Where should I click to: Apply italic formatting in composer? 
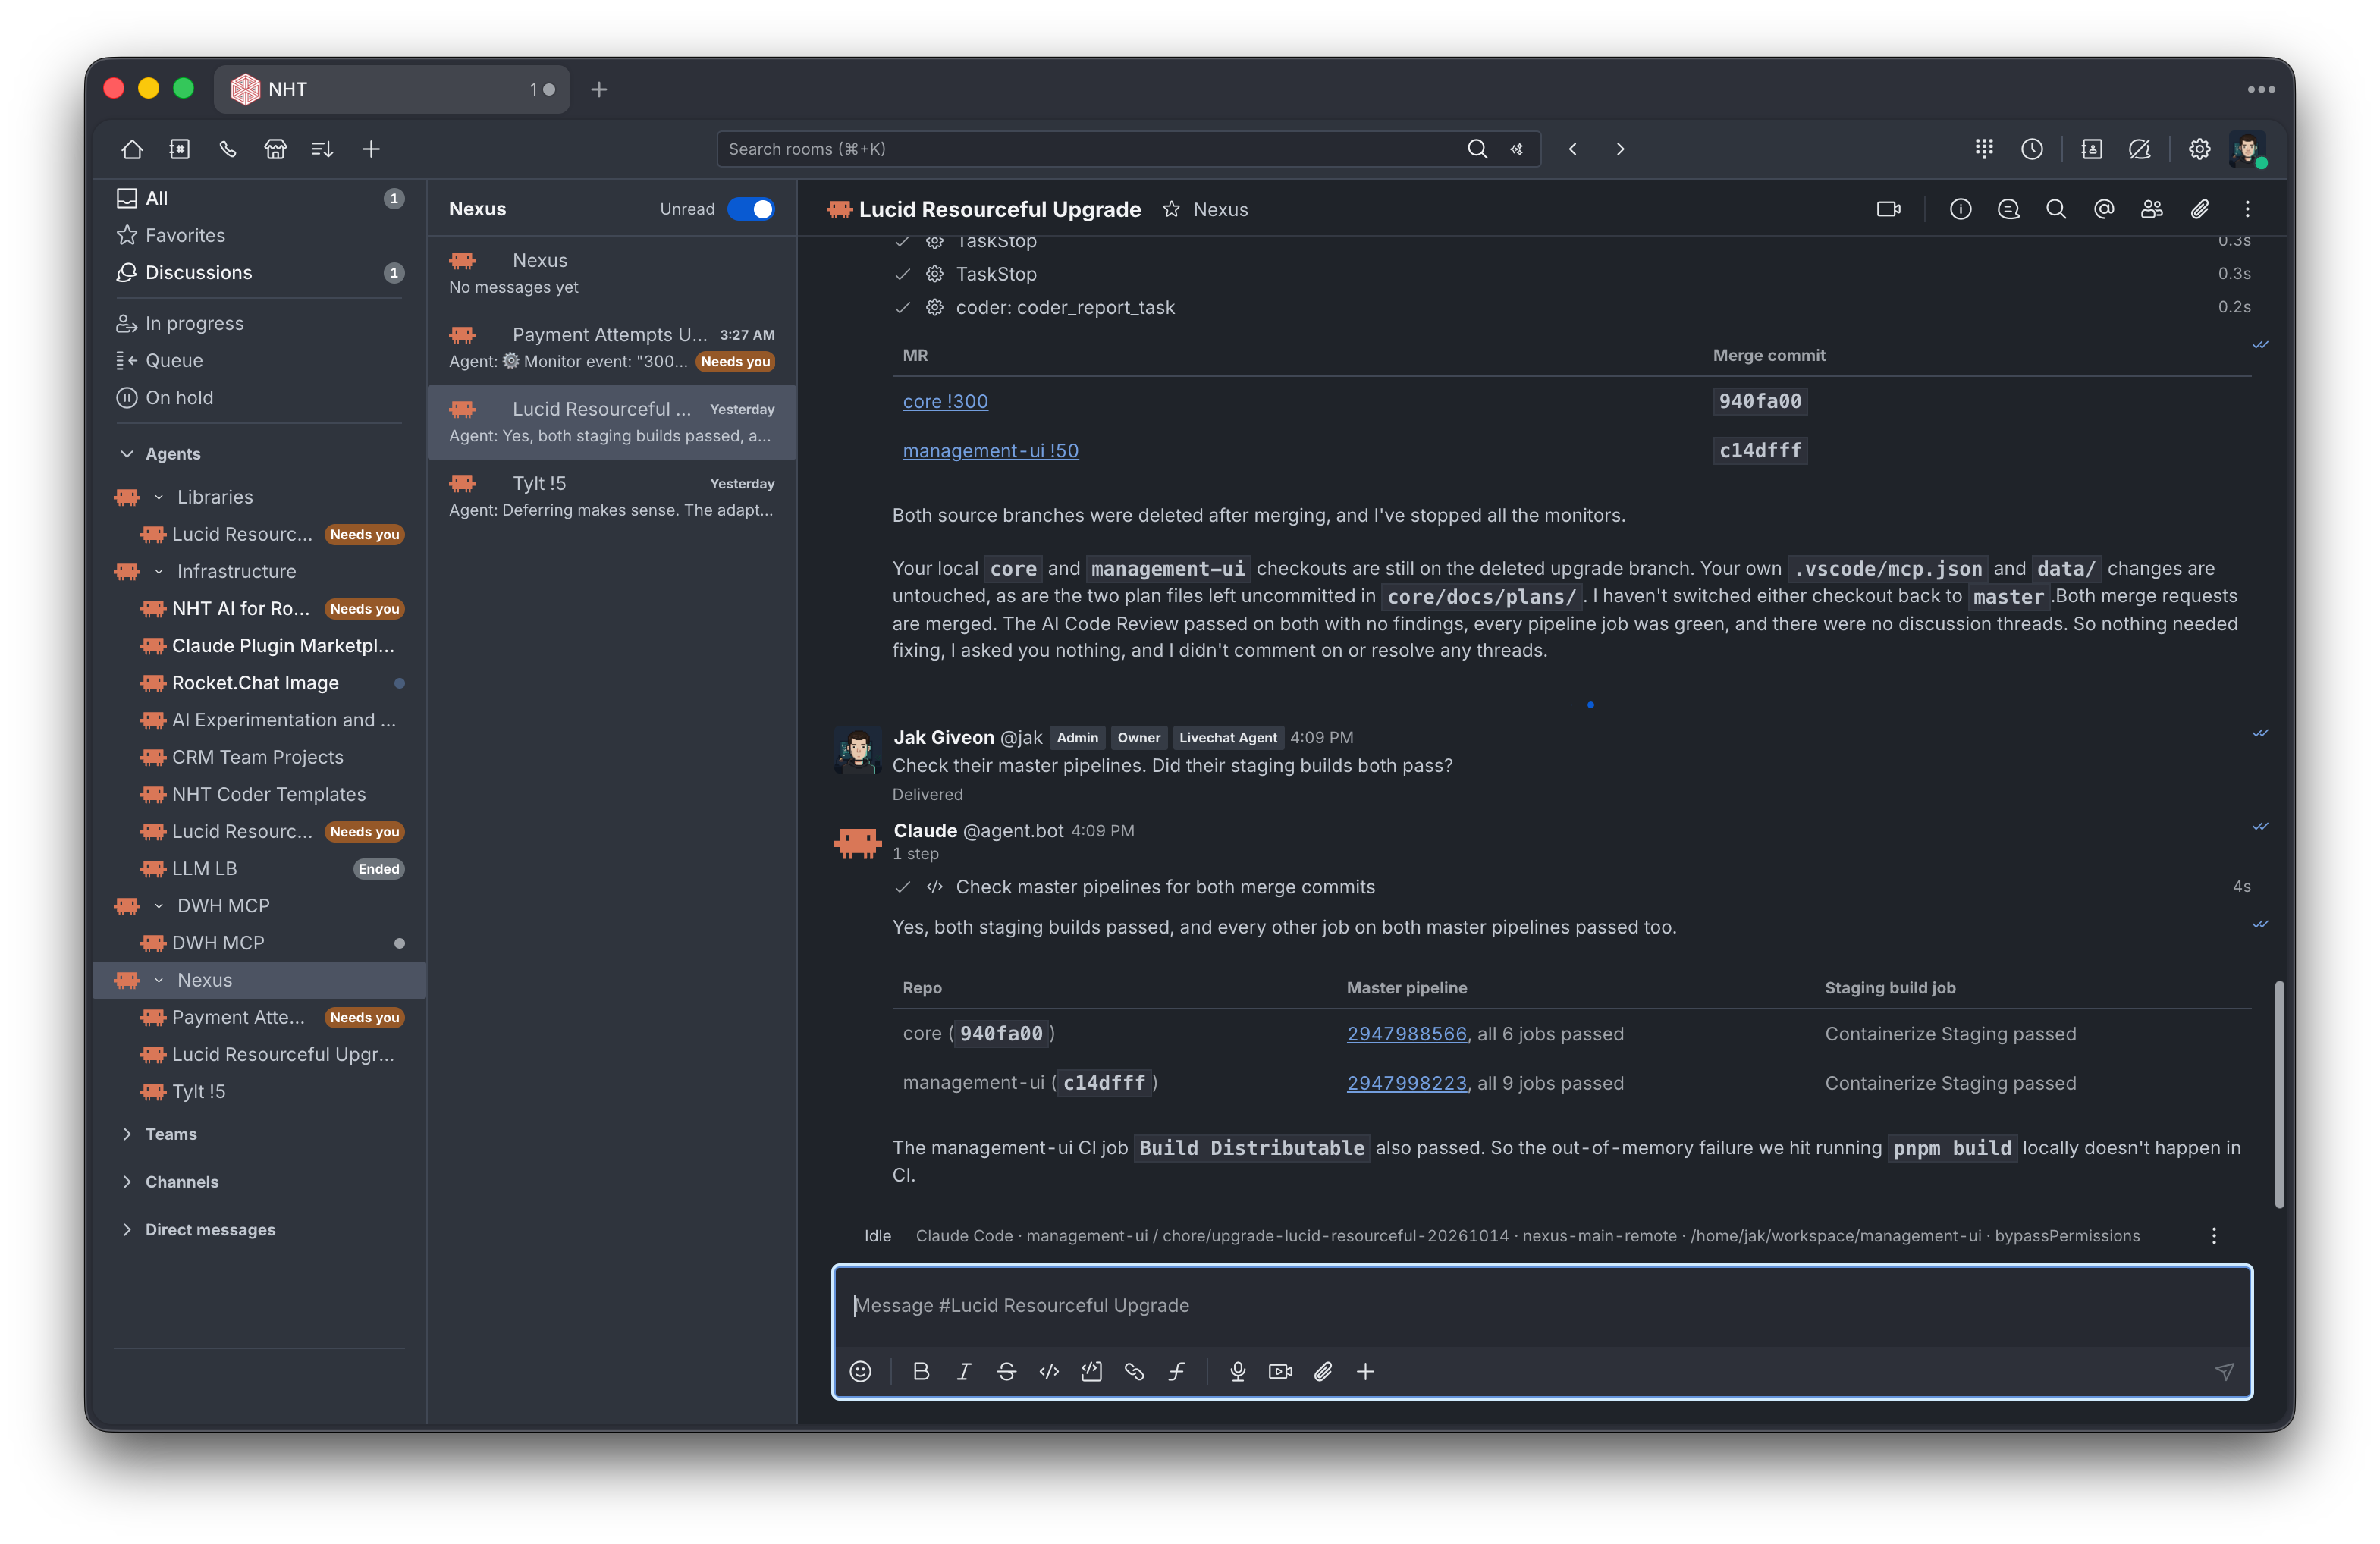click(964, 1371)
